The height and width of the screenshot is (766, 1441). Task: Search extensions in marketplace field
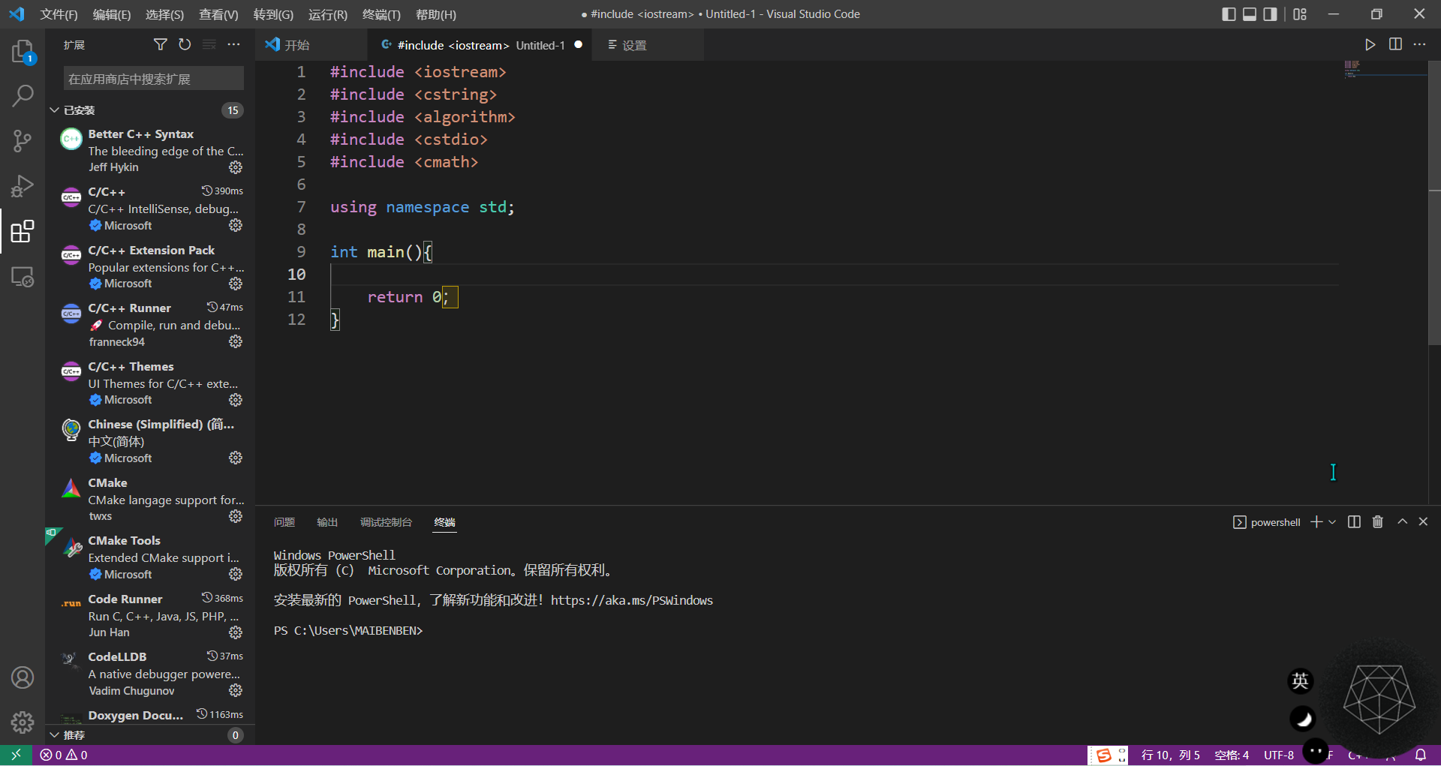coord(154,79)
